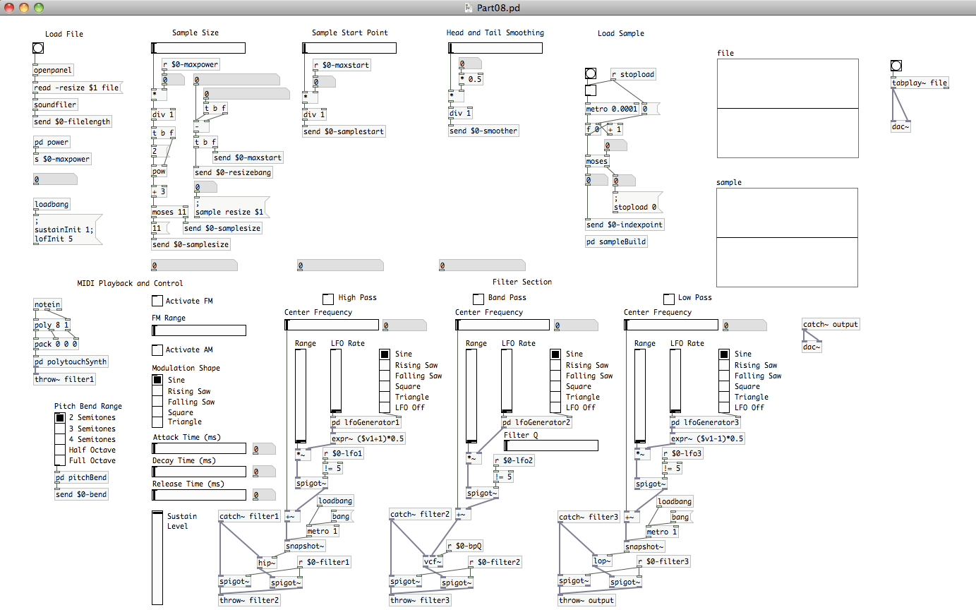Click number box beside High Pass frequency
This screenshot has height=610, width=976.
point(404,325)
